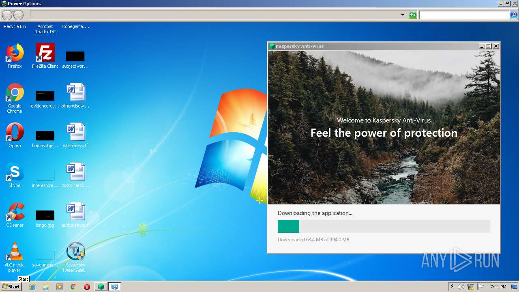Click the Start button

11,287
